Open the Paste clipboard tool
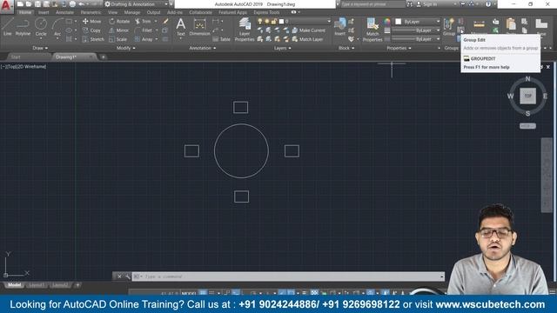This screenshot has width=557, height=313. pyautogui.click(x=511, y=25)
